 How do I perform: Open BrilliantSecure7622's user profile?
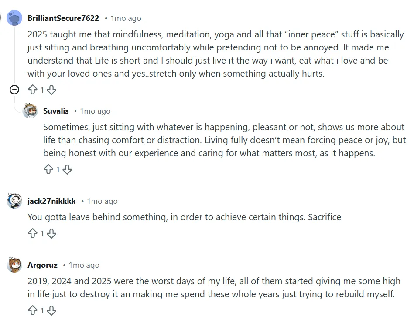[63, 18]
